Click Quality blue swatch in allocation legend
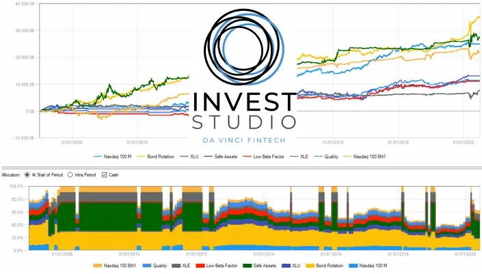482x274 pixels. [x=147, y=266]
